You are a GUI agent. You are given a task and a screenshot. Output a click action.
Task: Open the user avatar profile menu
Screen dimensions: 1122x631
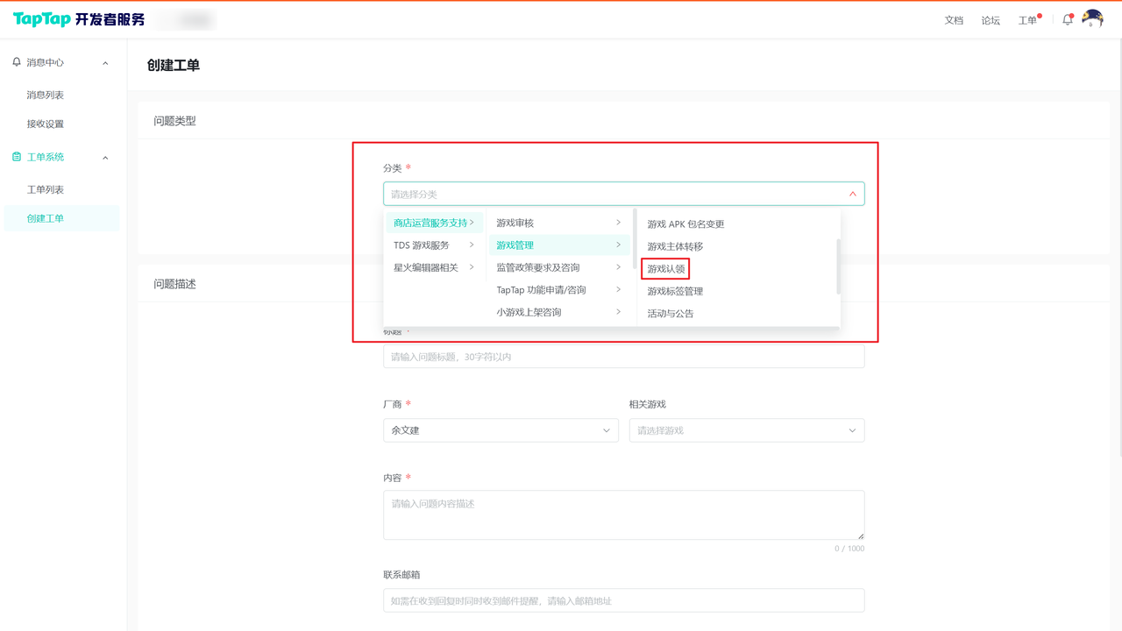click(x=1092, y=19)
